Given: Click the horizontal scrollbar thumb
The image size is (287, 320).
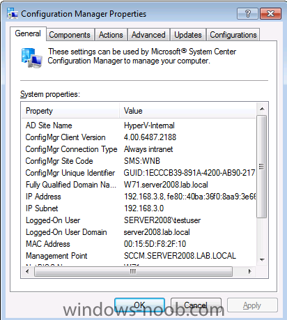Looking at the screenshot, I should 133,271.
